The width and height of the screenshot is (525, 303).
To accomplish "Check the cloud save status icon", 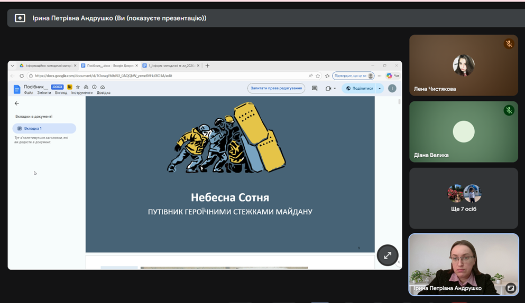I will click(x=103, y=87).
